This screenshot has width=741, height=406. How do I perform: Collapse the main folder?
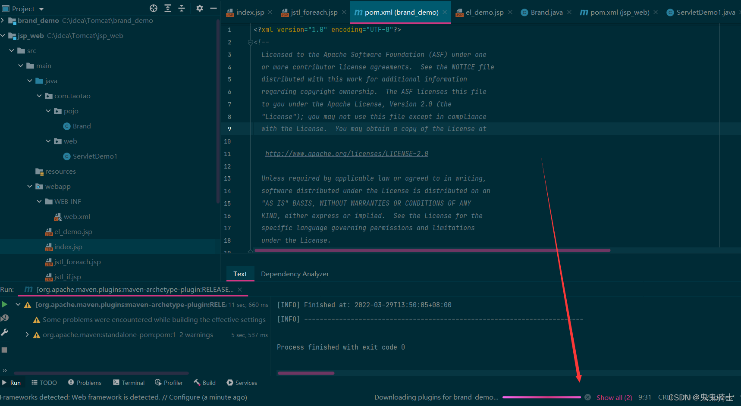coord(21,66)
